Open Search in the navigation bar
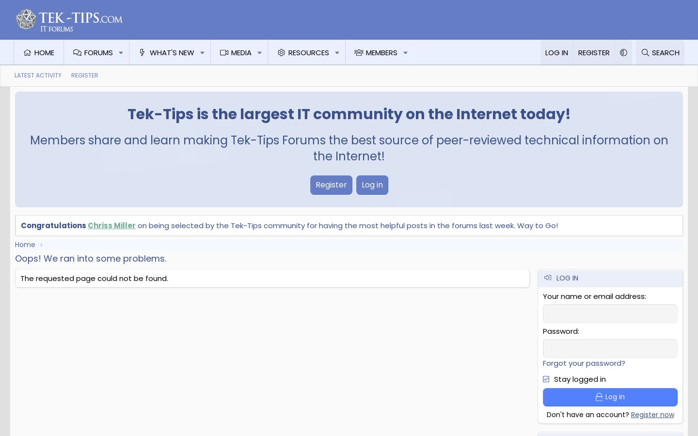This screenshot has height=436, width=698. coord(660,53)
